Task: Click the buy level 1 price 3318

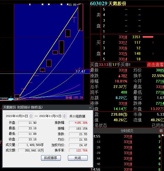Action: tap(123, 37)
